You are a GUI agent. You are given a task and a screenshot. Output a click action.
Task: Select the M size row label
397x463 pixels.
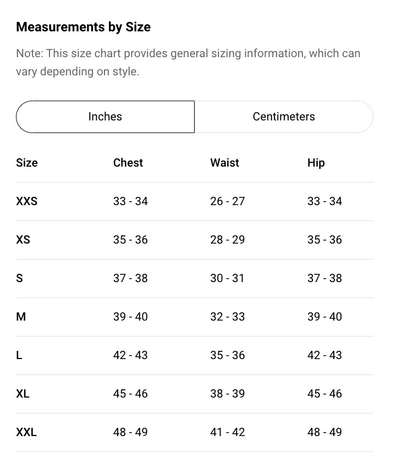(x=21, y=317)
